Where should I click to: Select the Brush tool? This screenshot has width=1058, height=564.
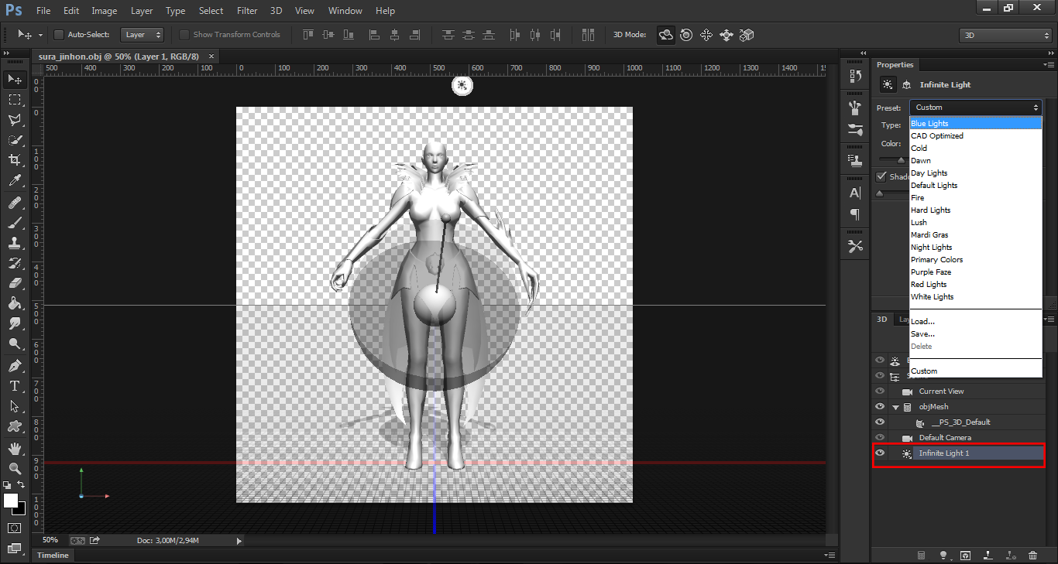click(x=15, y=223)
